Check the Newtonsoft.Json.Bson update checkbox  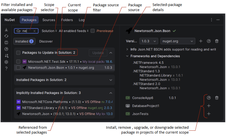point(18,68)
